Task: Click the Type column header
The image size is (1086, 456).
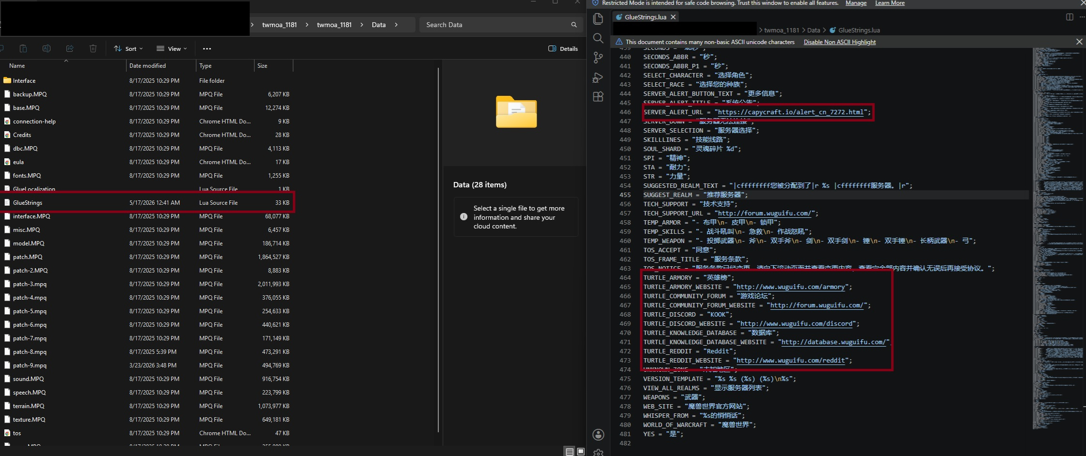Action: coord(225,66)
